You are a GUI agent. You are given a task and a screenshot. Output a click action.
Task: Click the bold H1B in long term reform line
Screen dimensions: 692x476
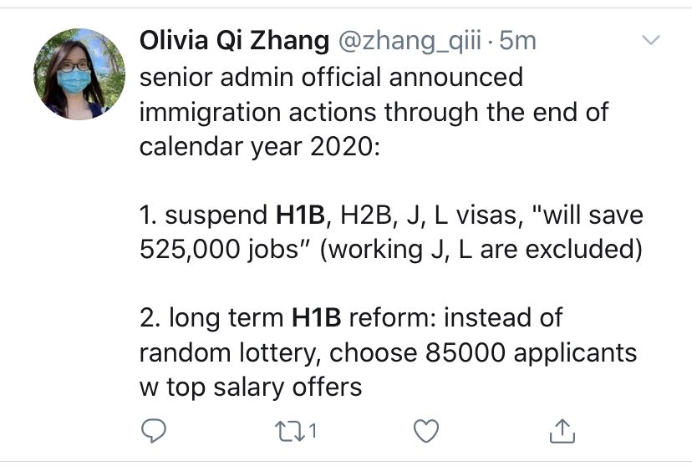tap(317, 317)
